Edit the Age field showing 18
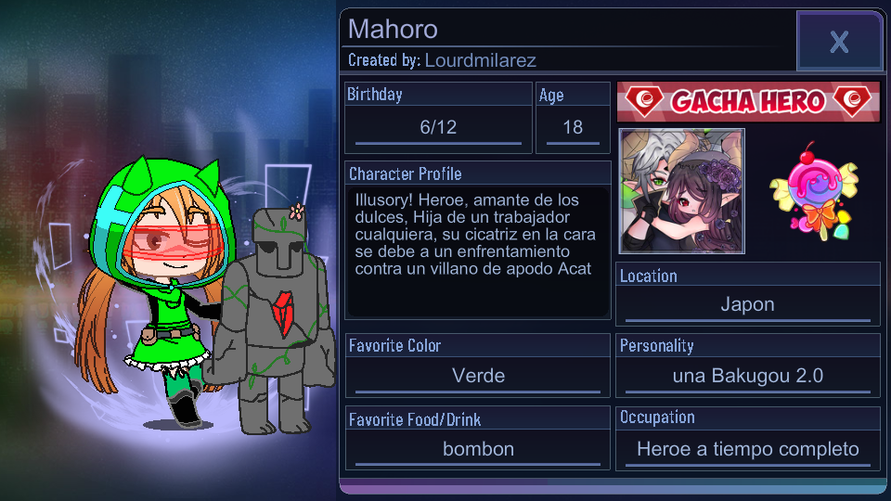The width and height of the screenshot is (891, 501). [573, 127]
